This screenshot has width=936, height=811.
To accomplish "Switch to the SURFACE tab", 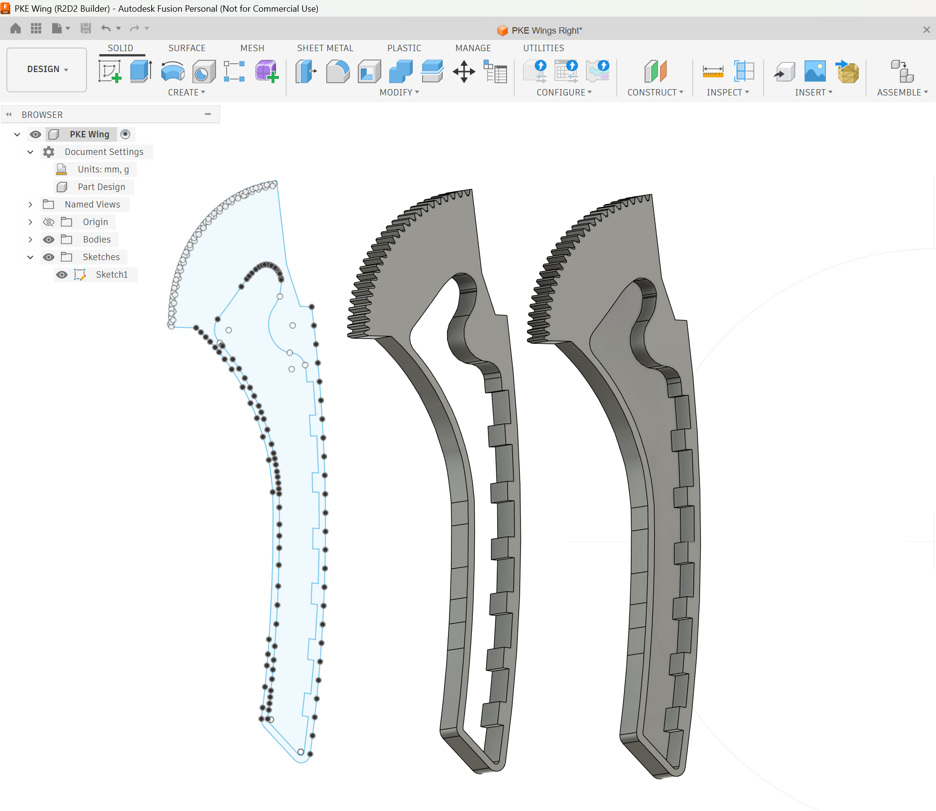I will tap(187, 48).
